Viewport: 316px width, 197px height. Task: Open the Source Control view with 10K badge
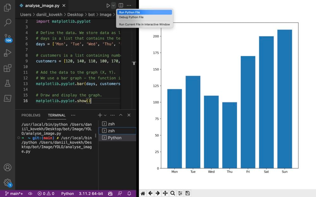pos(8,38)
